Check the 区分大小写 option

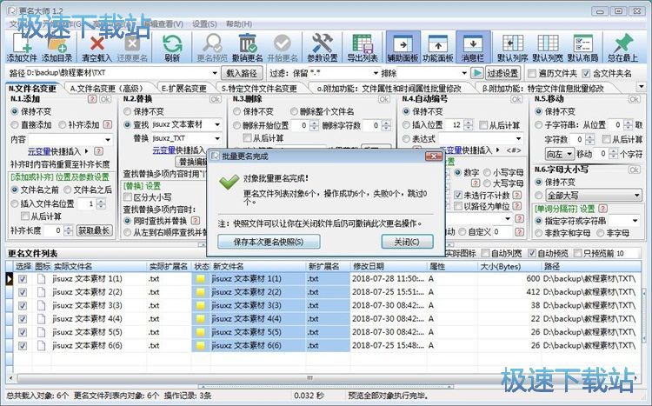[x=128, y=196]
